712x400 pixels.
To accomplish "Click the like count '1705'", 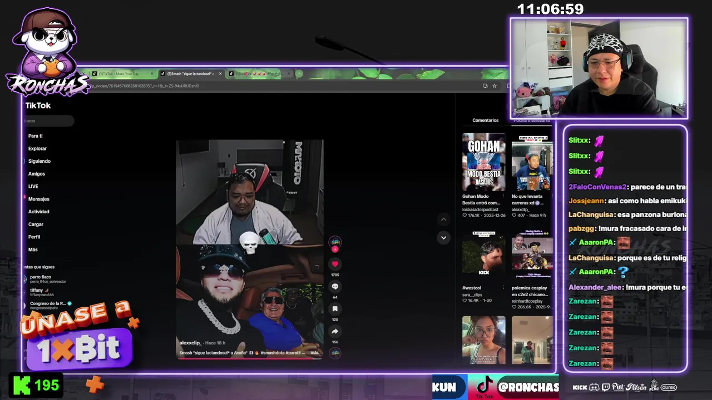I will pyautogui.click(x=335, y=274).
